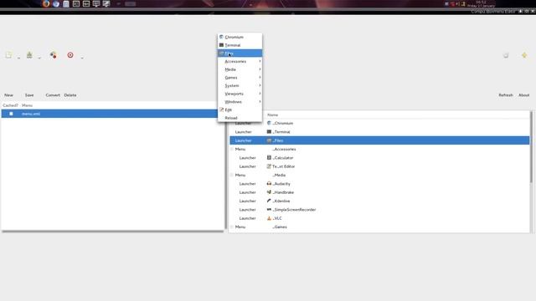Click the Refresh toolbar icon
The image size is (536, 301).
[506, 55]
